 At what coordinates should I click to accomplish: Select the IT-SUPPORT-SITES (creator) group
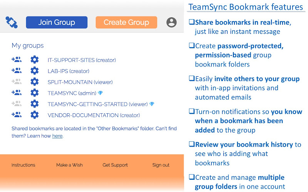(82, 60)
